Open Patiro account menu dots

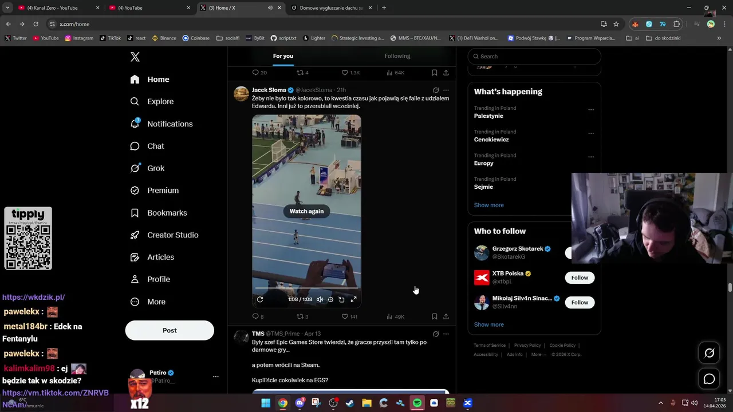pyautogui.click(x=216, y=377)
